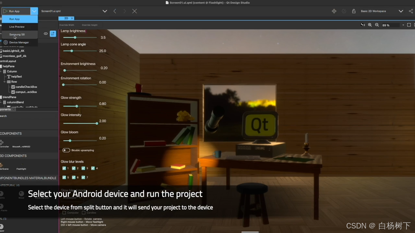Uncheck Glow blur level 4
The width and height of the screenshot is (415, 233).
93,168
